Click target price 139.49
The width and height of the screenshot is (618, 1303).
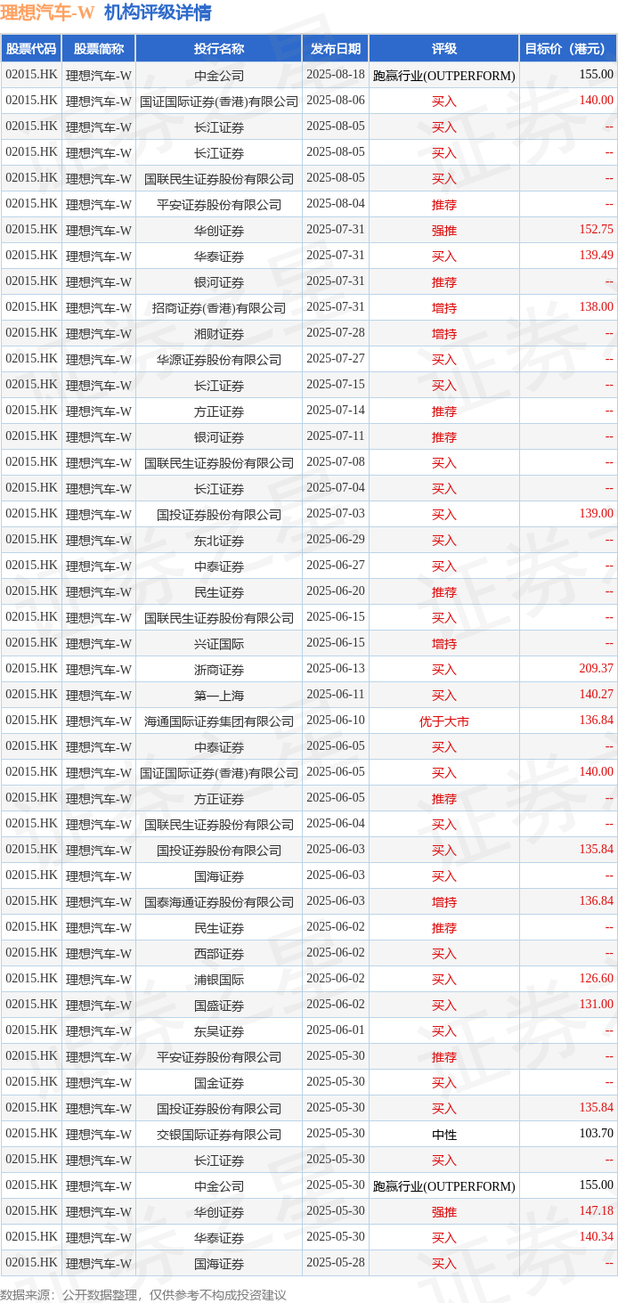coord(597,256)
